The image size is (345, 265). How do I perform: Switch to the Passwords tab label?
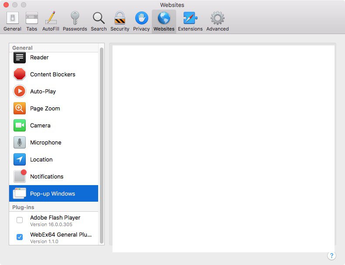pyautogui.click(x=75, y=29)
